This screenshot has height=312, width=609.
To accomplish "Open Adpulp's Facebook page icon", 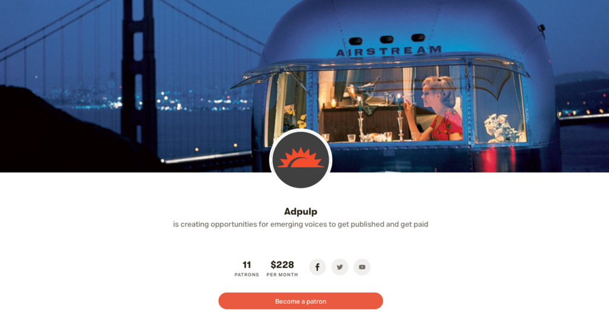I will pos(318,267).
